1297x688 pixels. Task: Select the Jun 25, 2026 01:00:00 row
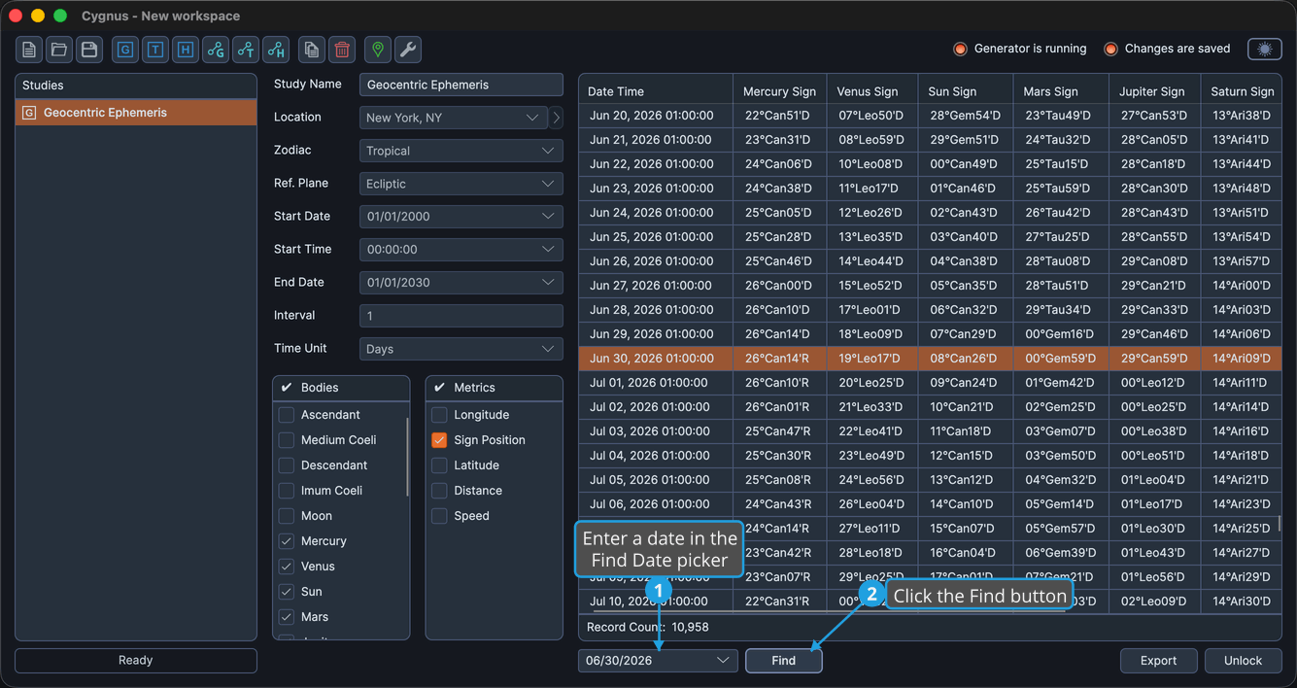[x=931, y=237]
